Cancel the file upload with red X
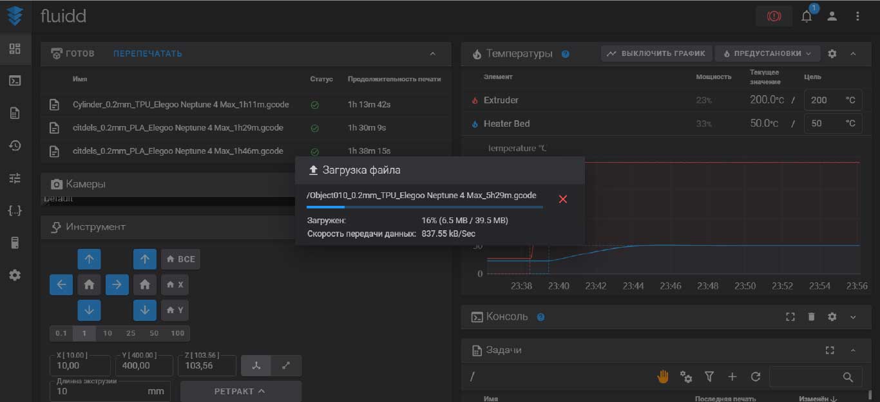This screenshot has height=402, width=880. tap(562, 199)
